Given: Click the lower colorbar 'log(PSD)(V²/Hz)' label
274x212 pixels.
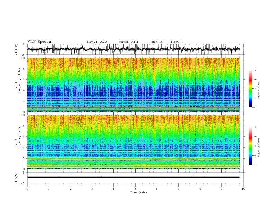Looking at the screenshot, I should tap(259, 148).
